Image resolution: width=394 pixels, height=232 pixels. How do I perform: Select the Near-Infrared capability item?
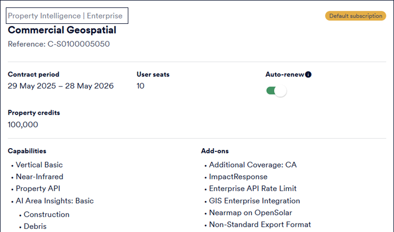[39, 177]
